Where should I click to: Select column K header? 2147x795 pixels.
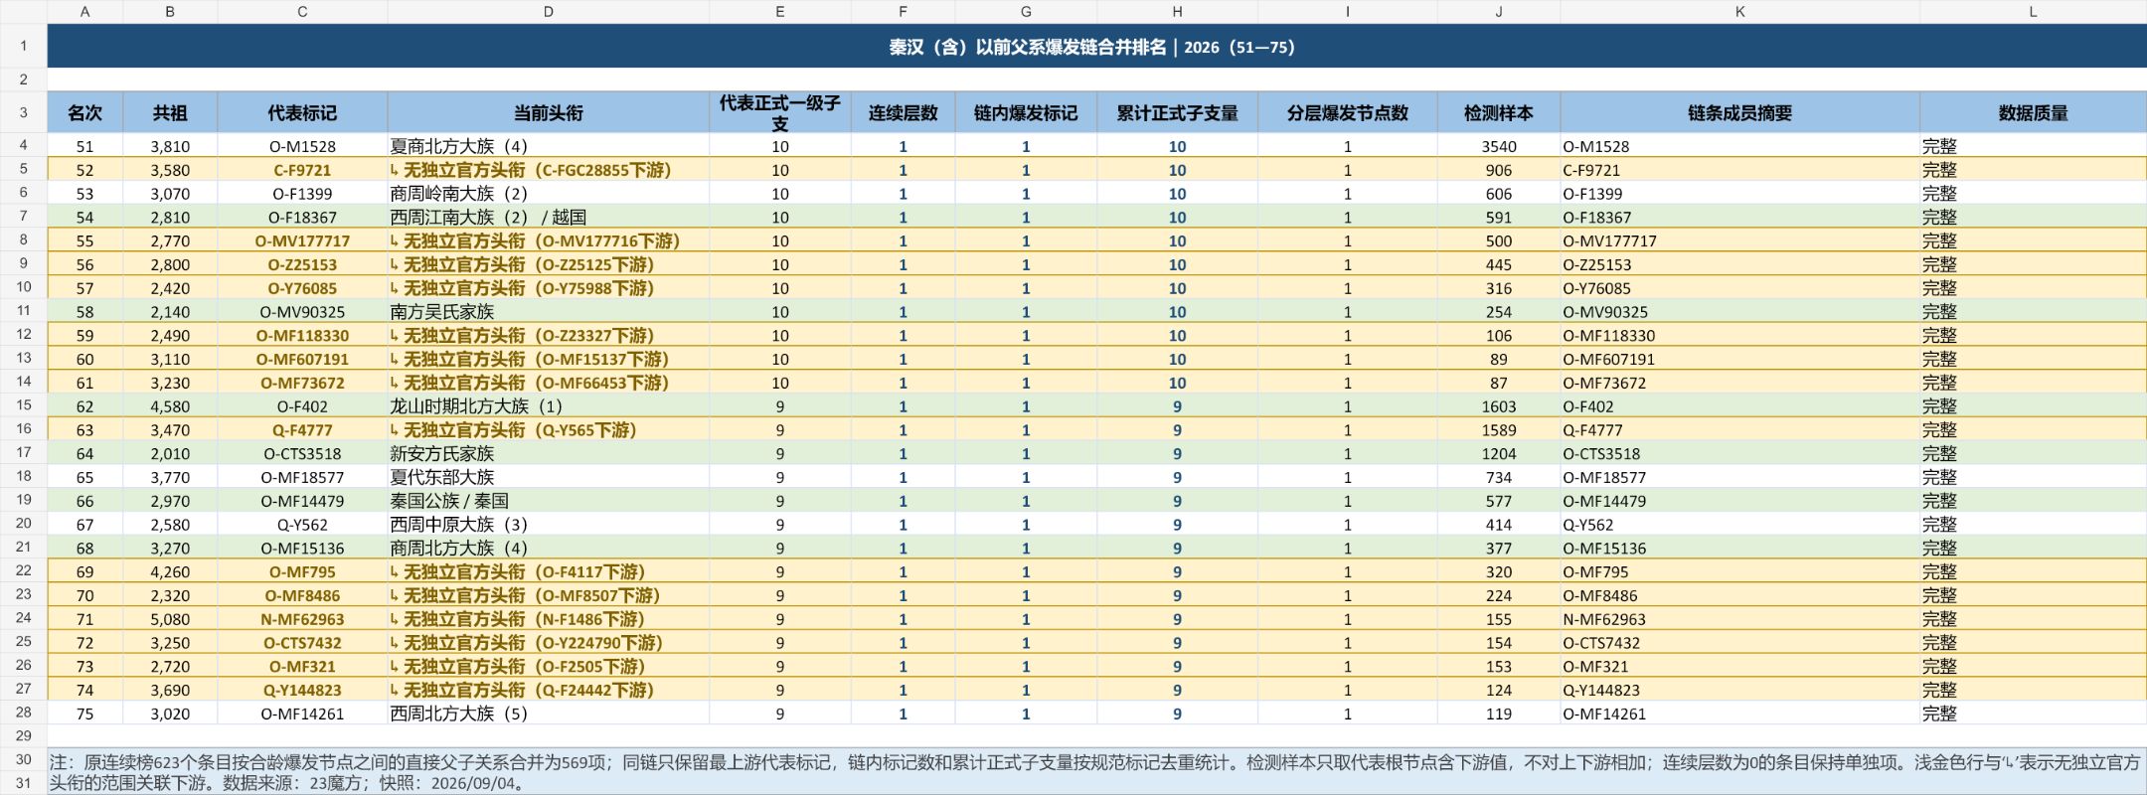[x=1739, y=12]
